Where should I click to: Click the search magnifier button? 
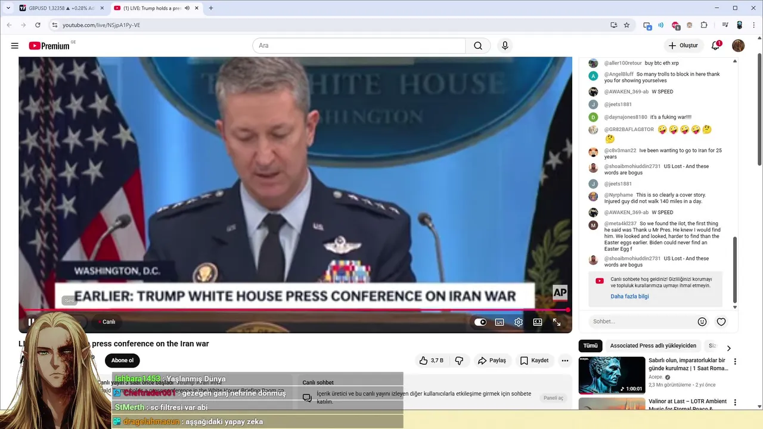tap(478, 46)
